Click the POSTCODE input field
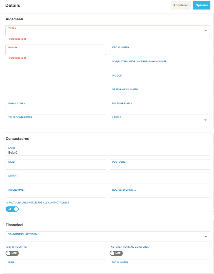Viewport: 214px width, 274px height. [x=160, y=164]
